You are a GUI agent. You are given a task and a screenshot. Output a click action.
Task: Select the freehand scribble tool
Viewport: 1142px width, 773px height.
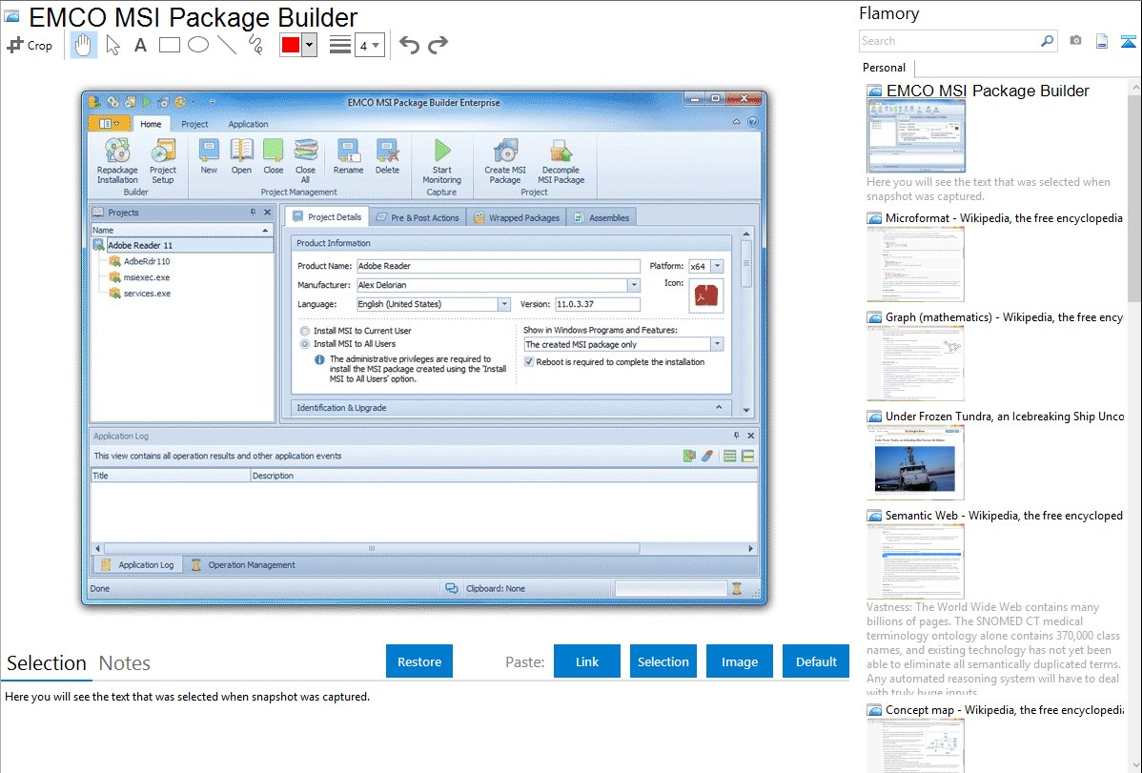click(255, 45)
